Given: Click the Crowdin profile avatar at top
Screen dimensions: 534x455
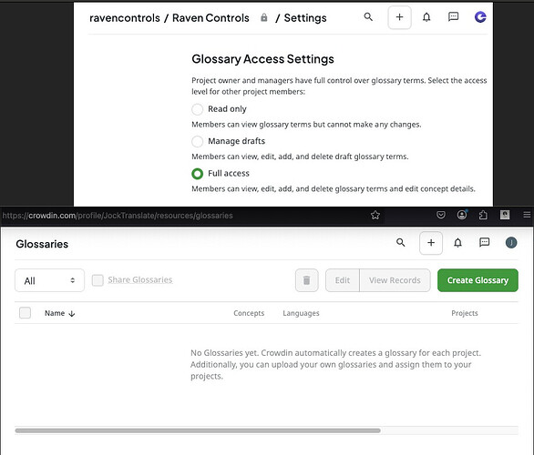Looking at the screenshot, I should coord(480,16).
